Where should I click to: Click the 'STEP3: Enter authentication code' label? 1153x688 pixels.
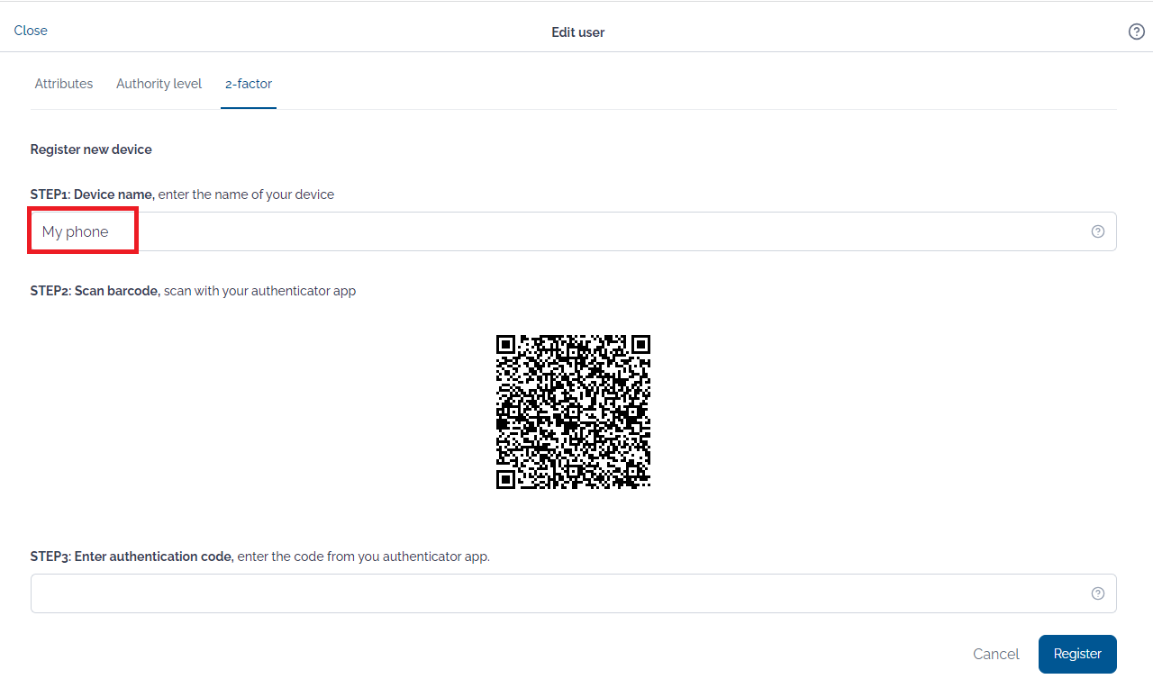[x=132, y=557]
